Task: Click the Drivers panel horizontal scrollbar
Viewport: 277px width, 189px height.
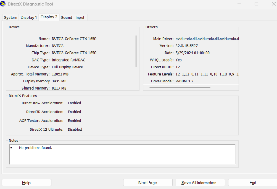Action: coord(180,87)
